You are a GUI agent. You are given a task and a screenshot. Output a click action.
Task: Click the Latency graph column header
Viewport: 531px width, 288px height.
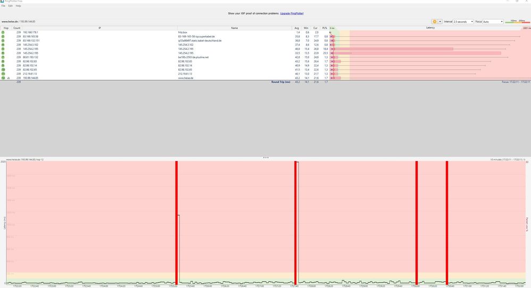430,28
